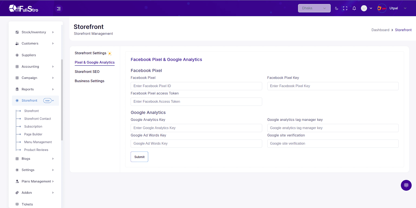Image resolution: width=416 pixels, height=208 pixels.
Task: Click the Storefront sidebar gear icon
Action: pyautogui.click(x=17, y=101)
